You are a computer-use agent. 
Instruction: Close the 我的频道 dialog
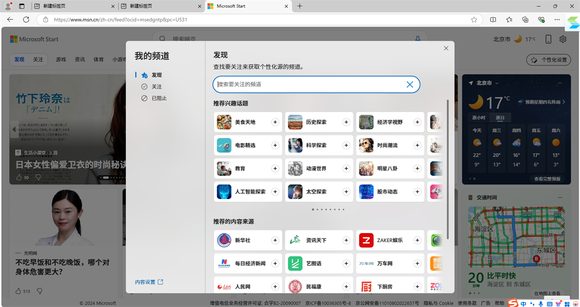[x=446, y=48]
